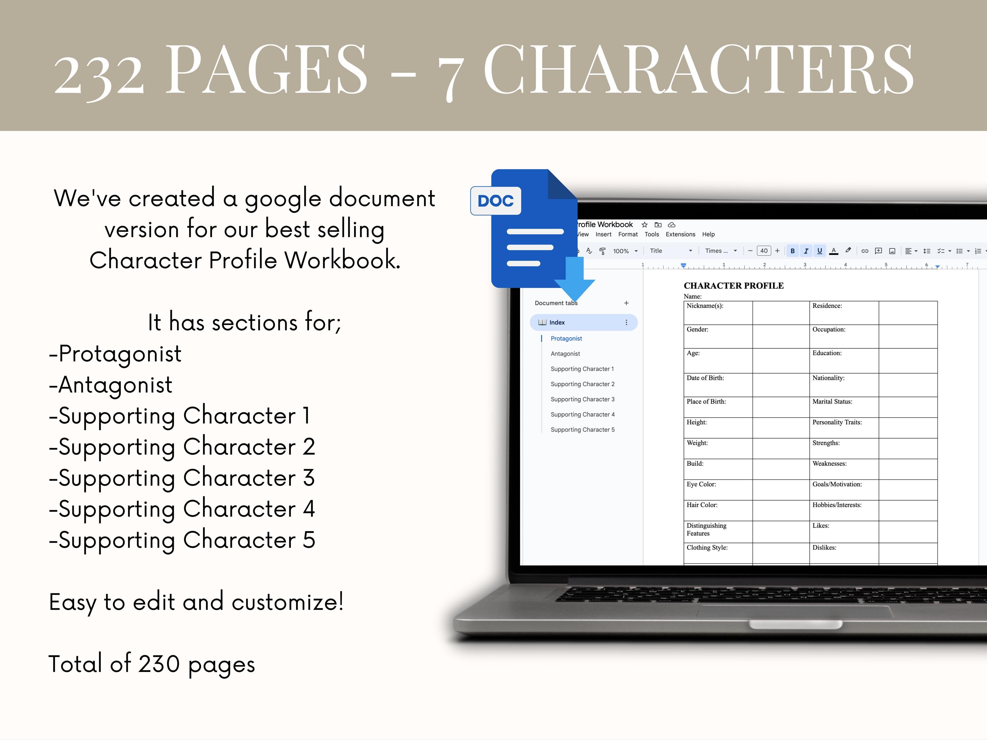Open the Tools menu

651,234
